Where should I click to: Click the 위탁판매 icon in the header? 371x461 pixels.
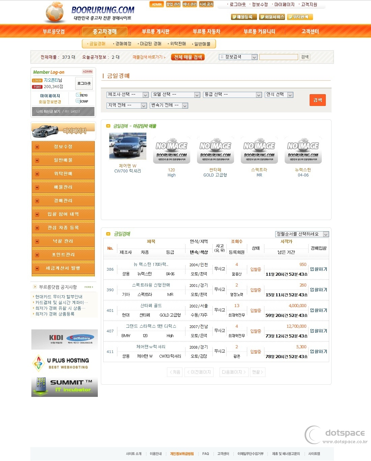pyautogui.click(x=299, y=17)
